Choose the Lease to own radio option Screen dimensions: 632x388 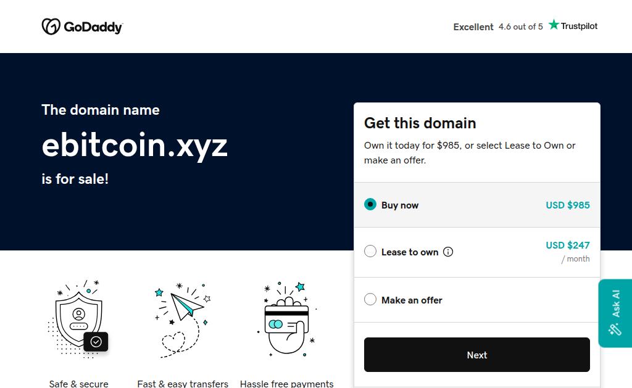click(370, 251)
